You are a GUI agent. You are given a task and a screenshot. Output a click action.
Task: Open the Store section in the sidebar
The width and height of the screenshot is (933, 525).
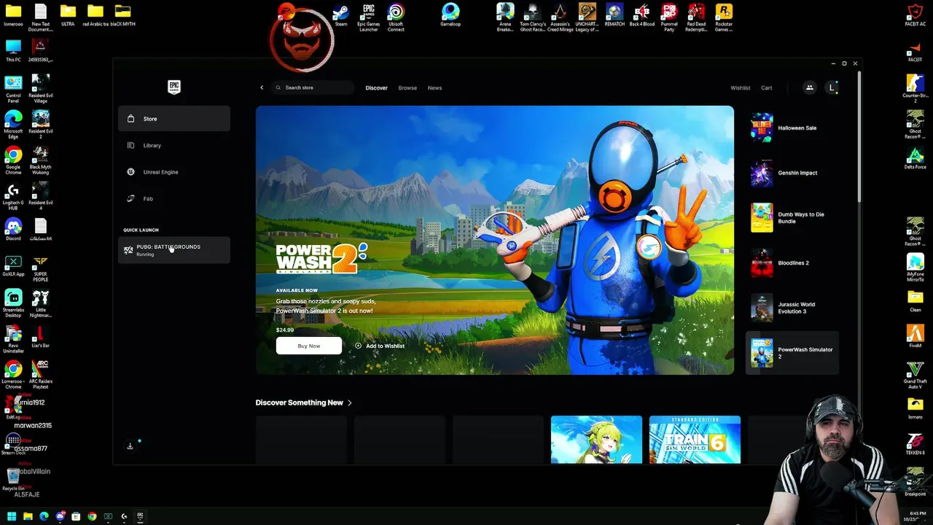tap(173, 119)
